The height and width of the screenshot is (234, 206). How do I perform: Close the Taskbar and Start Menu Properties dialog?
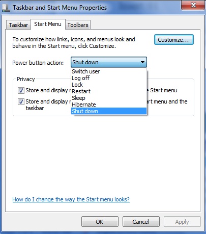click(193, 5)
